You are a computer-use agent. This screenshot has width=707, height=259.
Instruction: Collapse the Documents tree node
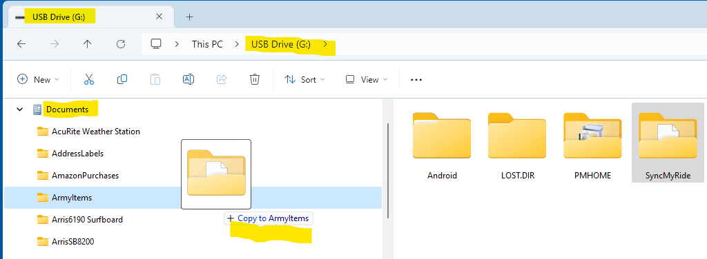click(19, 110)
